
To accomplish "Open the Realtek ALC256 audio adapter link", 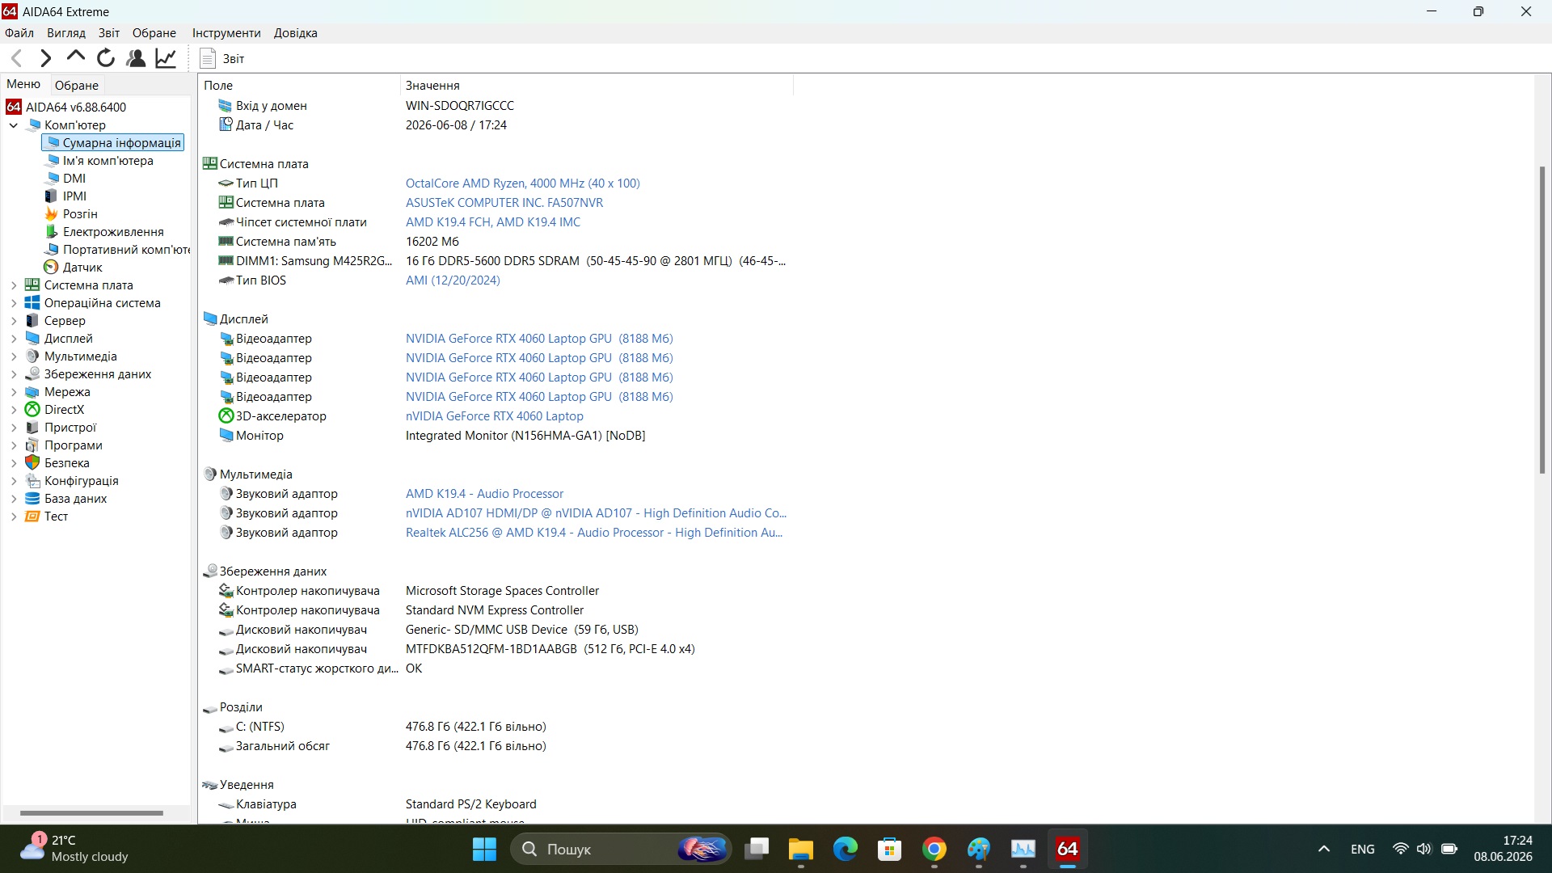I will (x=594, y=533).
